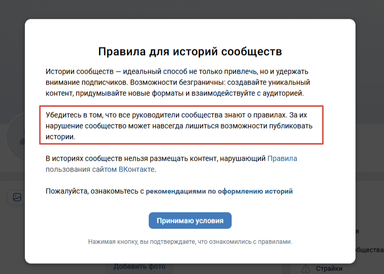
Task: Select the partially hidden menu item ending in общества
Action: [x=369, y=250]
